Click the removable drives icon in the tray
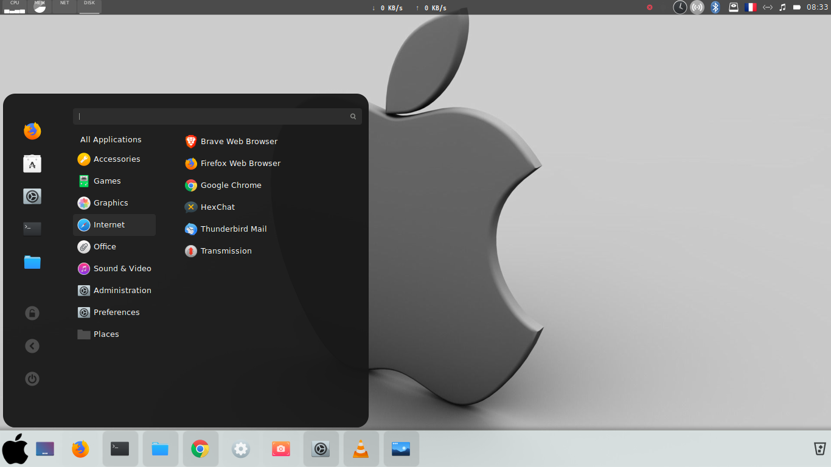The height and width of the screenshot is (467, 831). pos(734,7)
